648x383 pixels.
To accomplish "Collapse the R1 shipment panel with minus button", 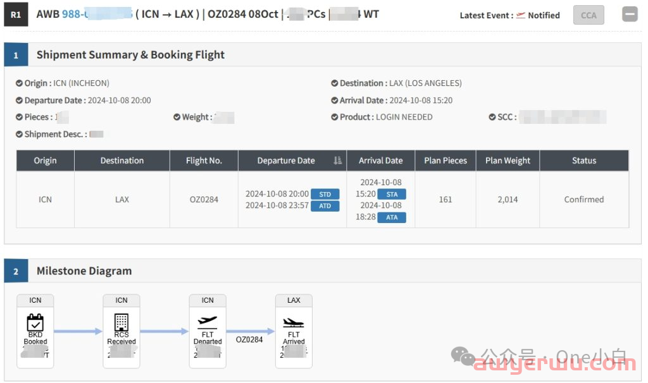I will point(630,15).
